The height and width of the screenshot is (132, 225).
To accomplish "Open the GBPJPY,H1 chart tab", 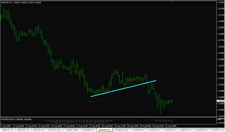I will tap(186, 130).
